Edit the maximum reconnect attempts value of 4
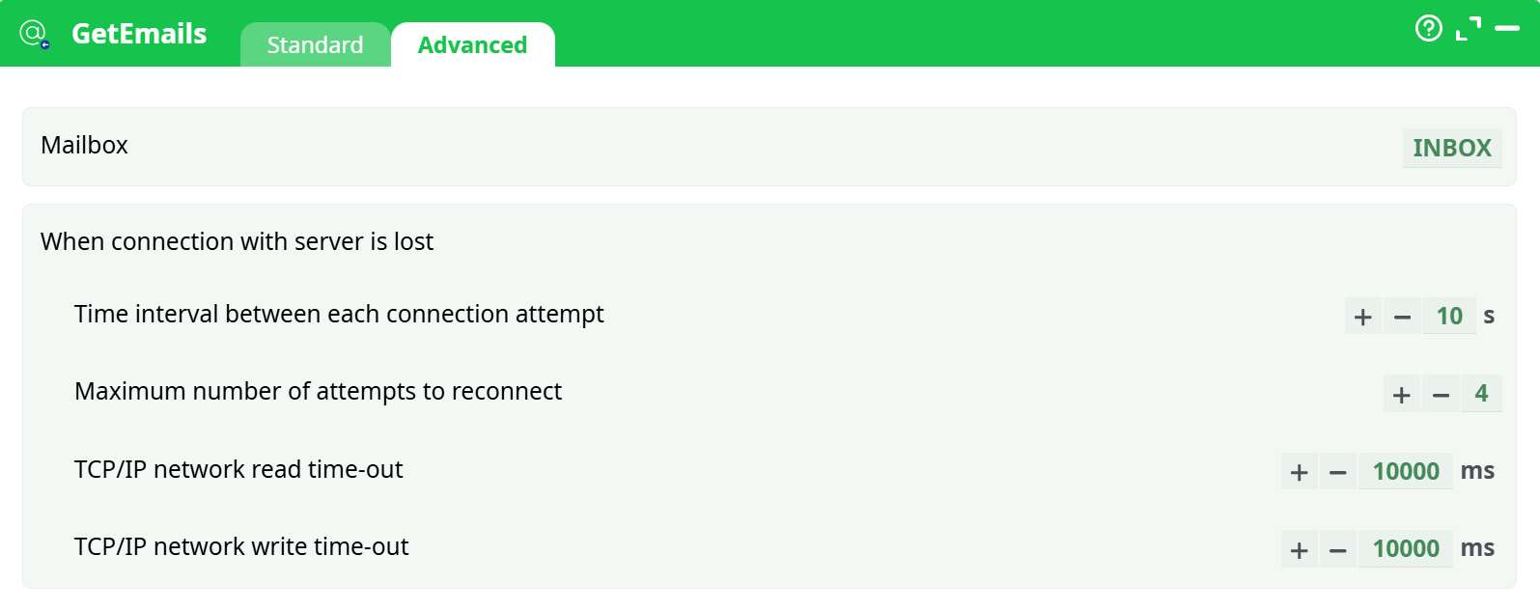The height and width of the screenshot is (611, 1540). [x=1480, y=393]
